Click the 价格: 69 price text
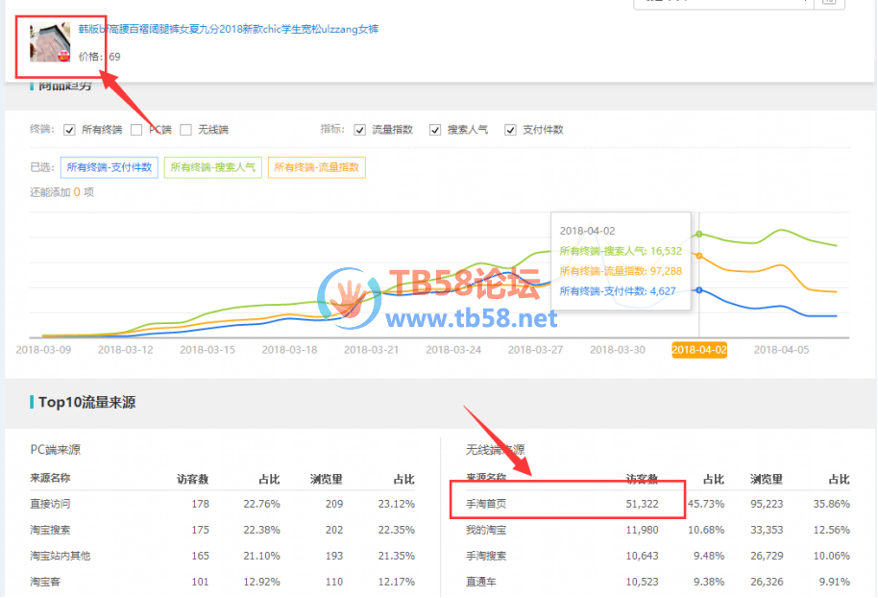This screenshot has height=598, width=878. [x=99, y=57]
